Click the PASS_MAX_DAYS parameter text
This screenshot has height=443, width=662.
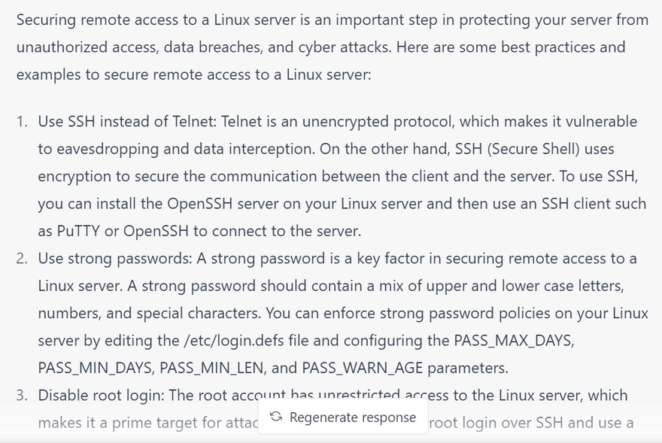point(514,340)
